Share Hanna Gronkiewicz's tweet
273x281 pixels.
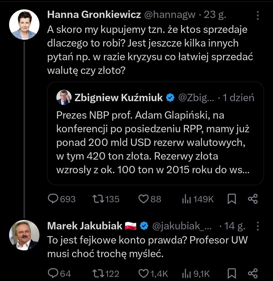point(253,199)
